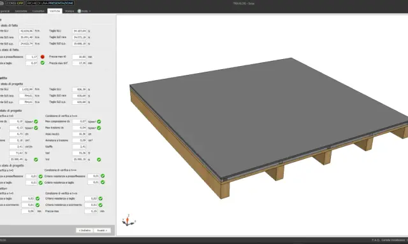Select the Freccia max t0 value field
The image size is (408, 244).
click(79, 57)
